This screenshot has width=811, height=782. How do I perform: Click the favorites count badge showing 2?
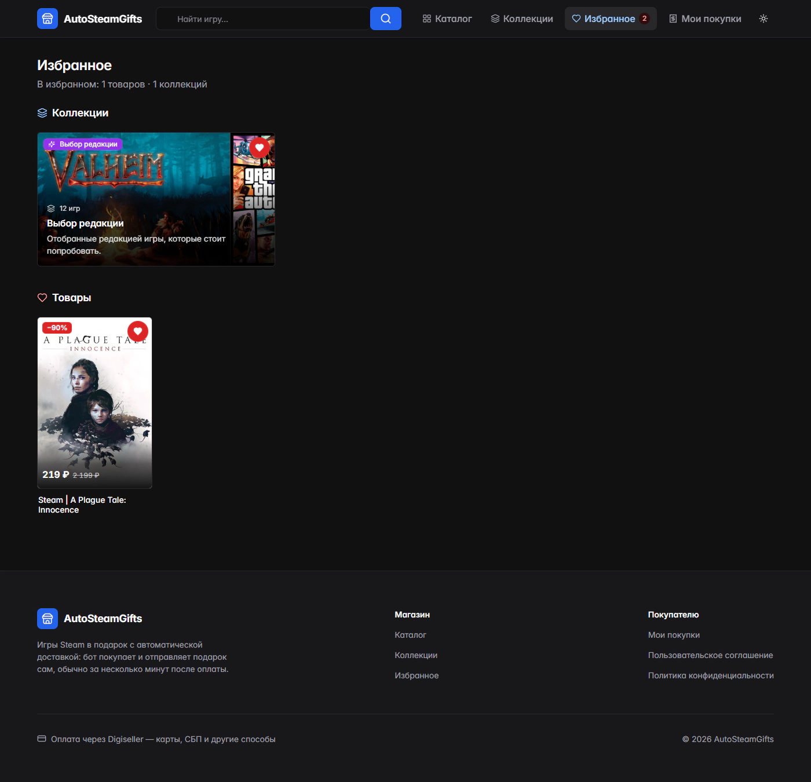click(x=644, y=19)
